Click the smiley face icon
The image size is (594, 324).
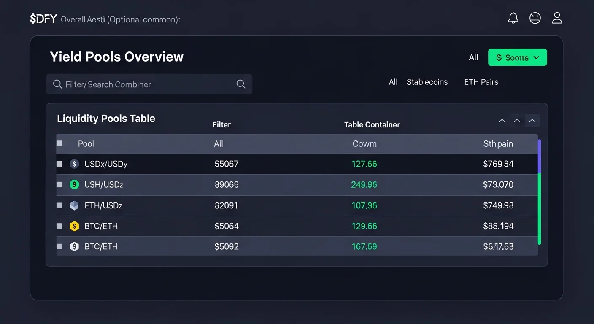pyautogui.click(x=535, y=18)
